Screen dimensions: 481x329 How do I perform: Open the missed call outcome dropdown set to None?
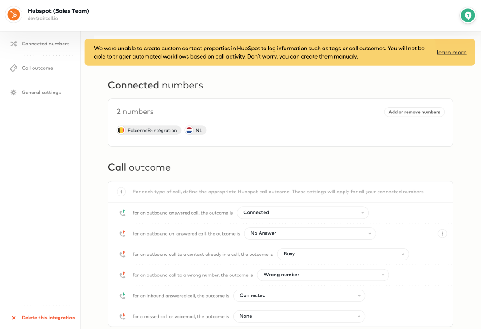point(299,316)
